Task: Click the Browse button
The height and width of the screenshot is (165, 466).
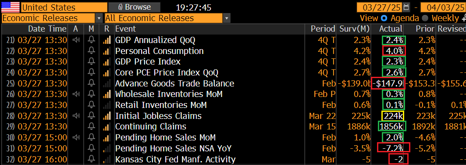Action: coord(134,7)
